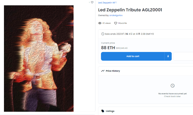Click the clock icon beside Sale ends
Screen dimensions: 193x115
(x=103, y=34)
